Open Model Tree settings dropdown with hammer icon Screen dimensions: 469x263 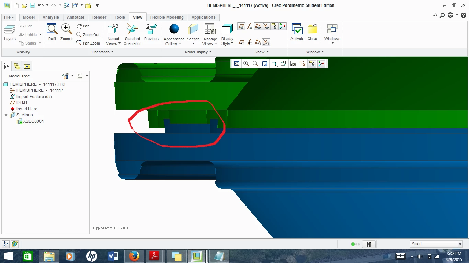(x=67, y=76)
